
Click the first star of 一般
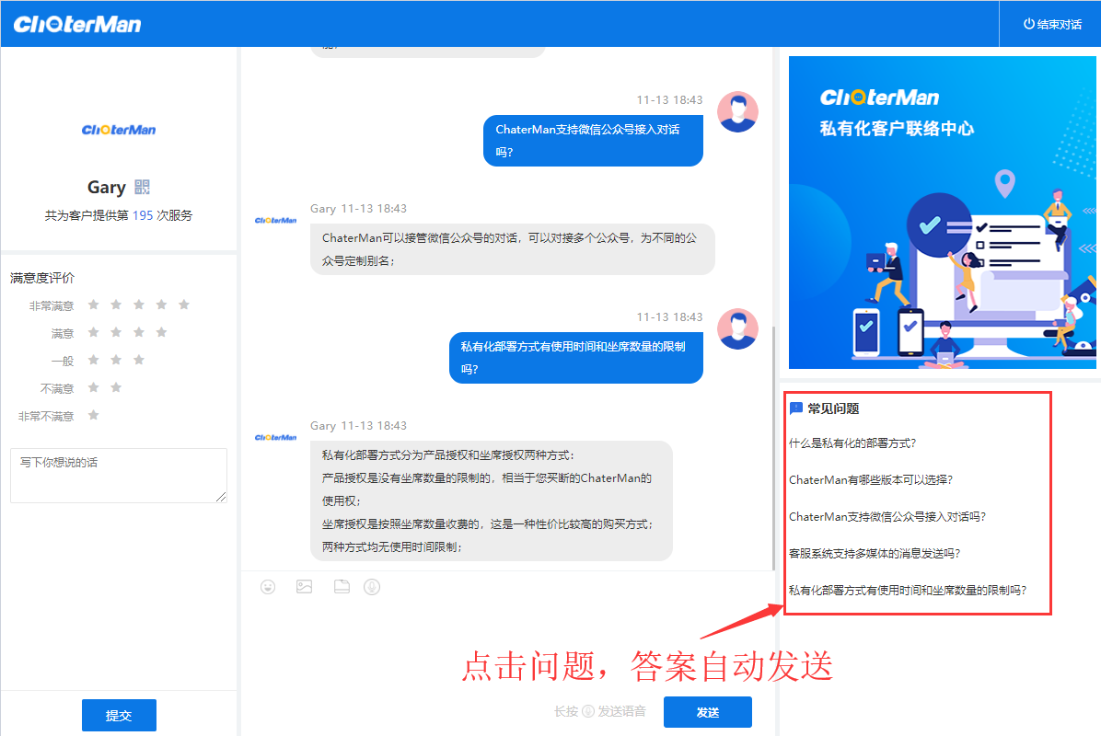pyautogui.click(x=93, y=360)
